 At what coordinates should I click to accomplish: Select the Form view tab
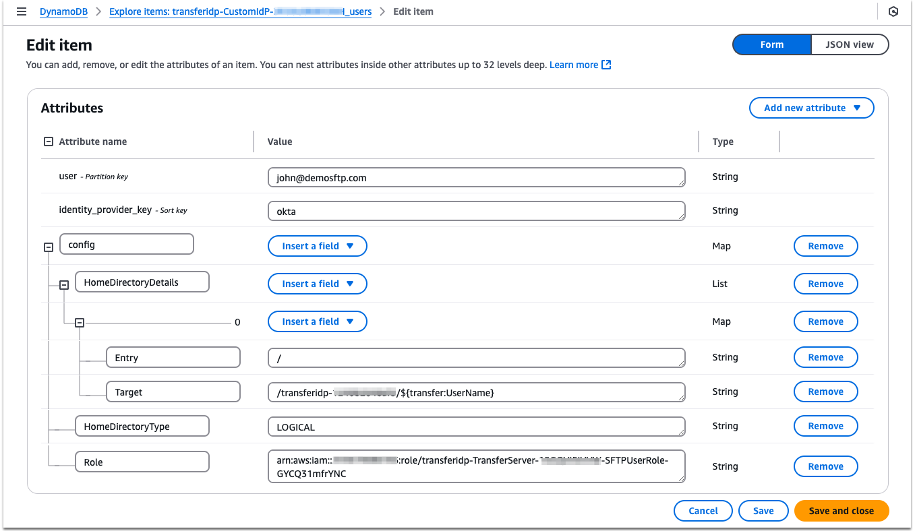tap(771, 44)
